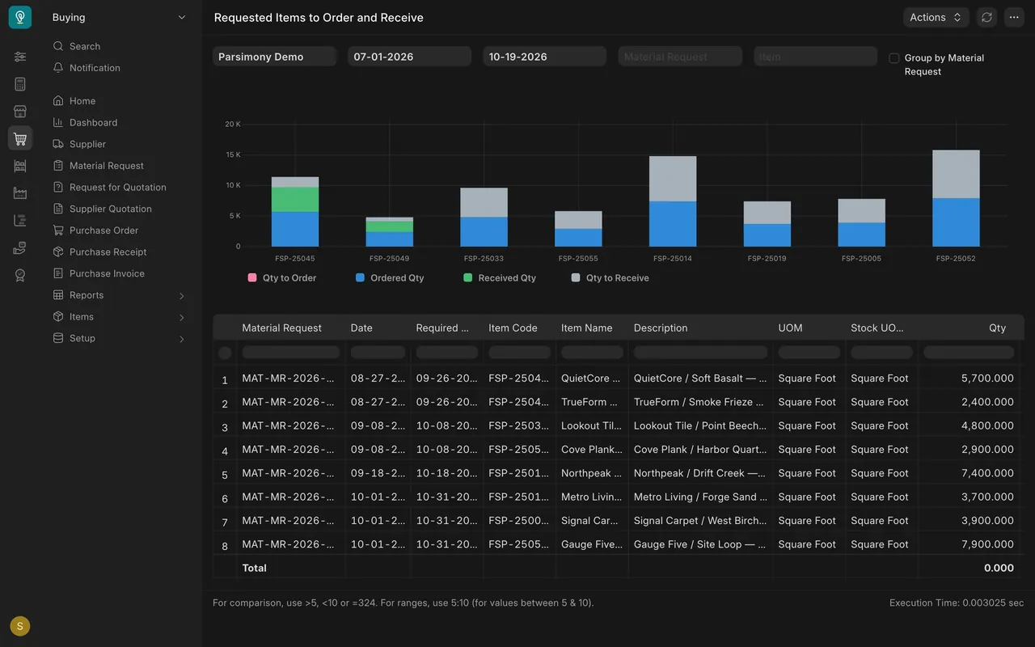The image size is (1035, 647).
Task: Click the S user avatar
Action: [20, 626]
